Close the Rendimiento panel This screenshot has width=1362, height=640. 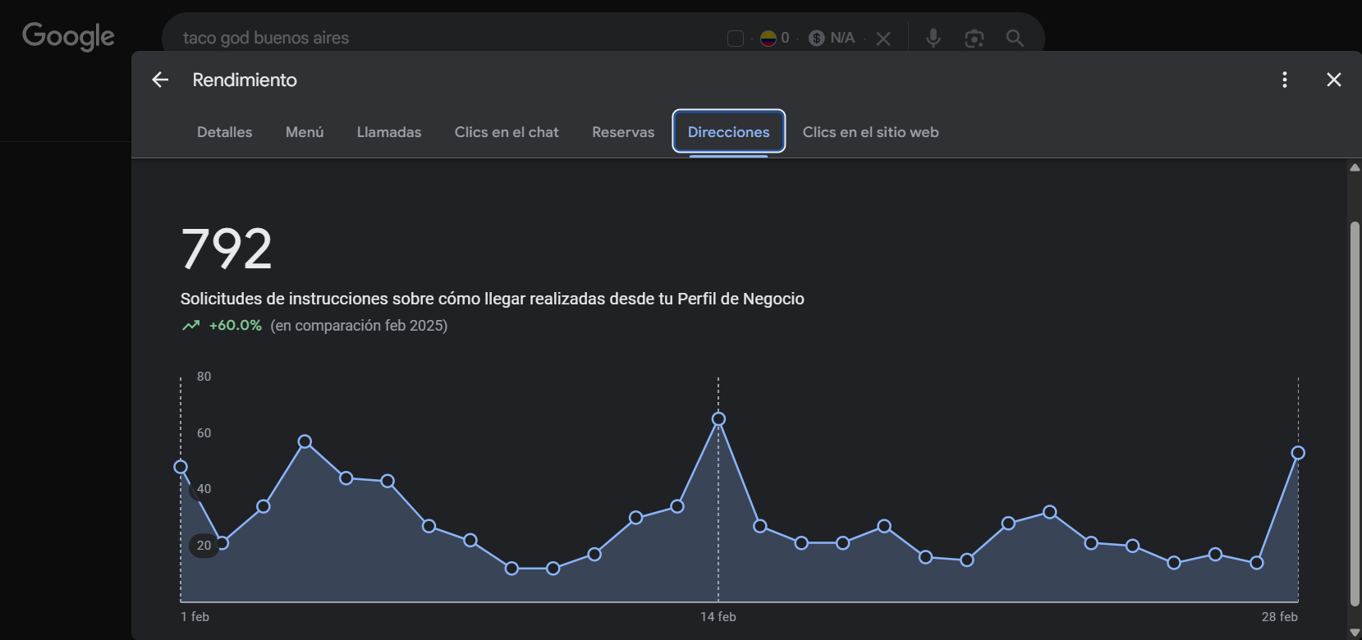coord(1334,80)
